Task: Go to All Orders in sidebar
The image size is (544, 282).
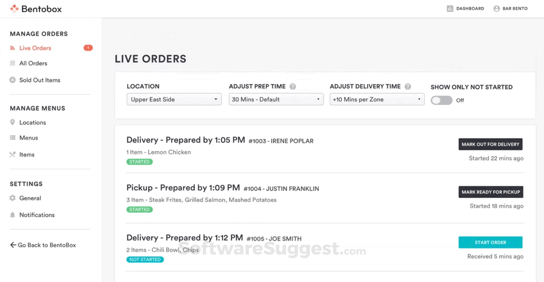Action: [x=33, y=63]
